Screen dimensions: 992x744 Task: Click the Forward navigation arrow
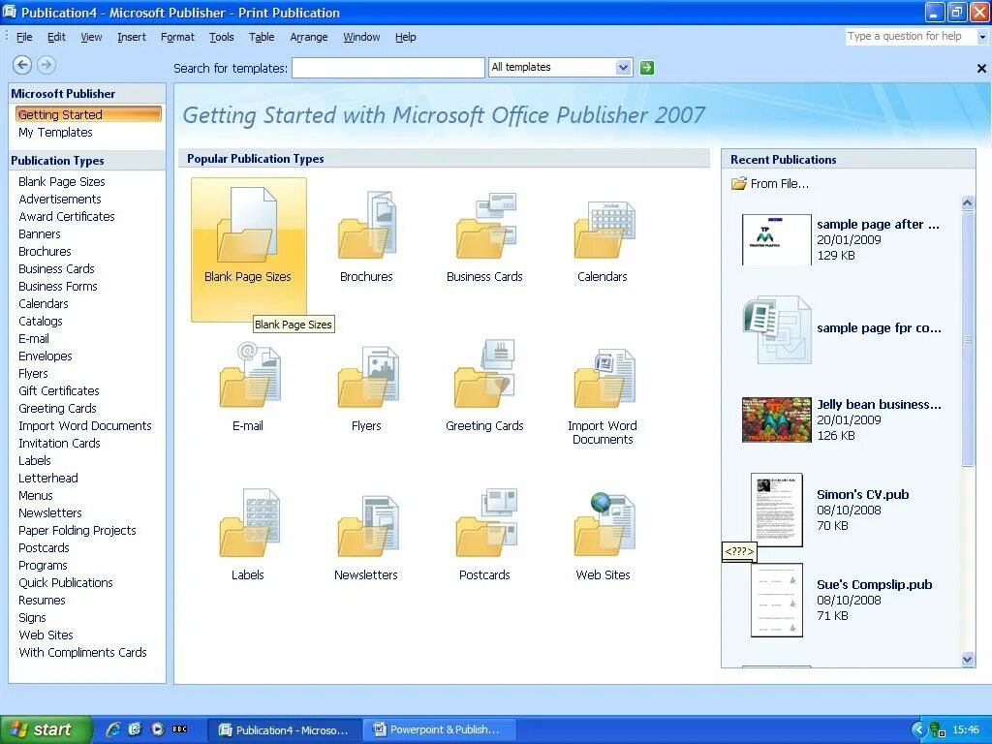click(46, 65)
